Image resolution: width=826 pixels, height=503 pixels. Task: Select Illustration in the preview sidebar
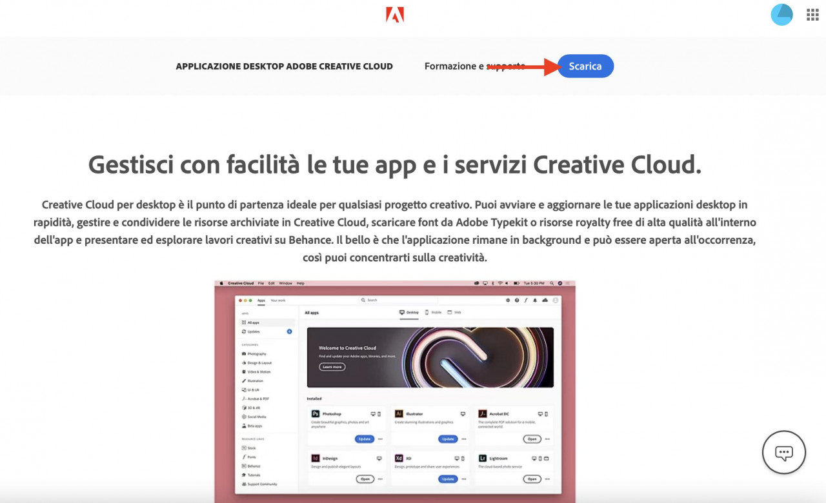(x=252, y=381)
